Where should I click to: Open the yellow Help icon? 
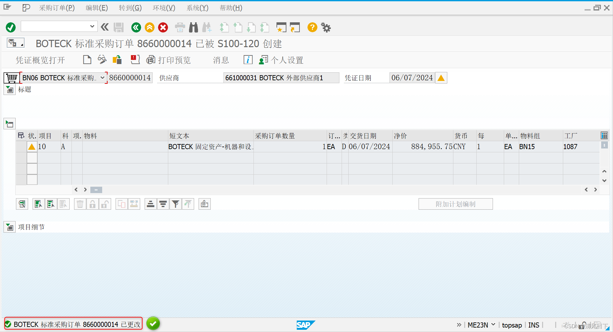(x=312, y=27)
